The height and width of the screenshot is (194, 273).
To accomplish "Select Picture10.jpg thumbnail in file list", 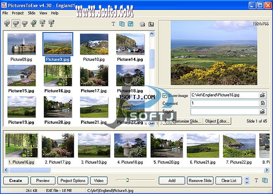I will (x=94, y=44).
